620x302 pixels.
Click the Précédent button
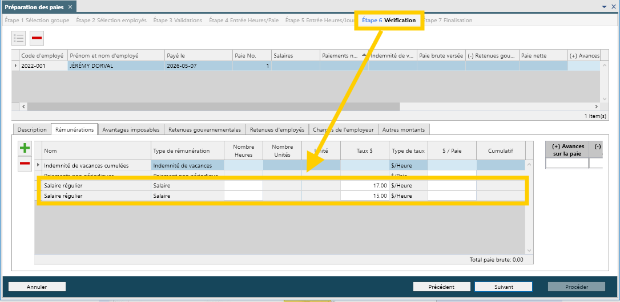click(x=441, y=287)
